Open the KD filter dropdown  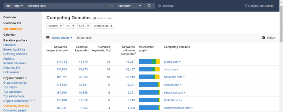point(70,26)
